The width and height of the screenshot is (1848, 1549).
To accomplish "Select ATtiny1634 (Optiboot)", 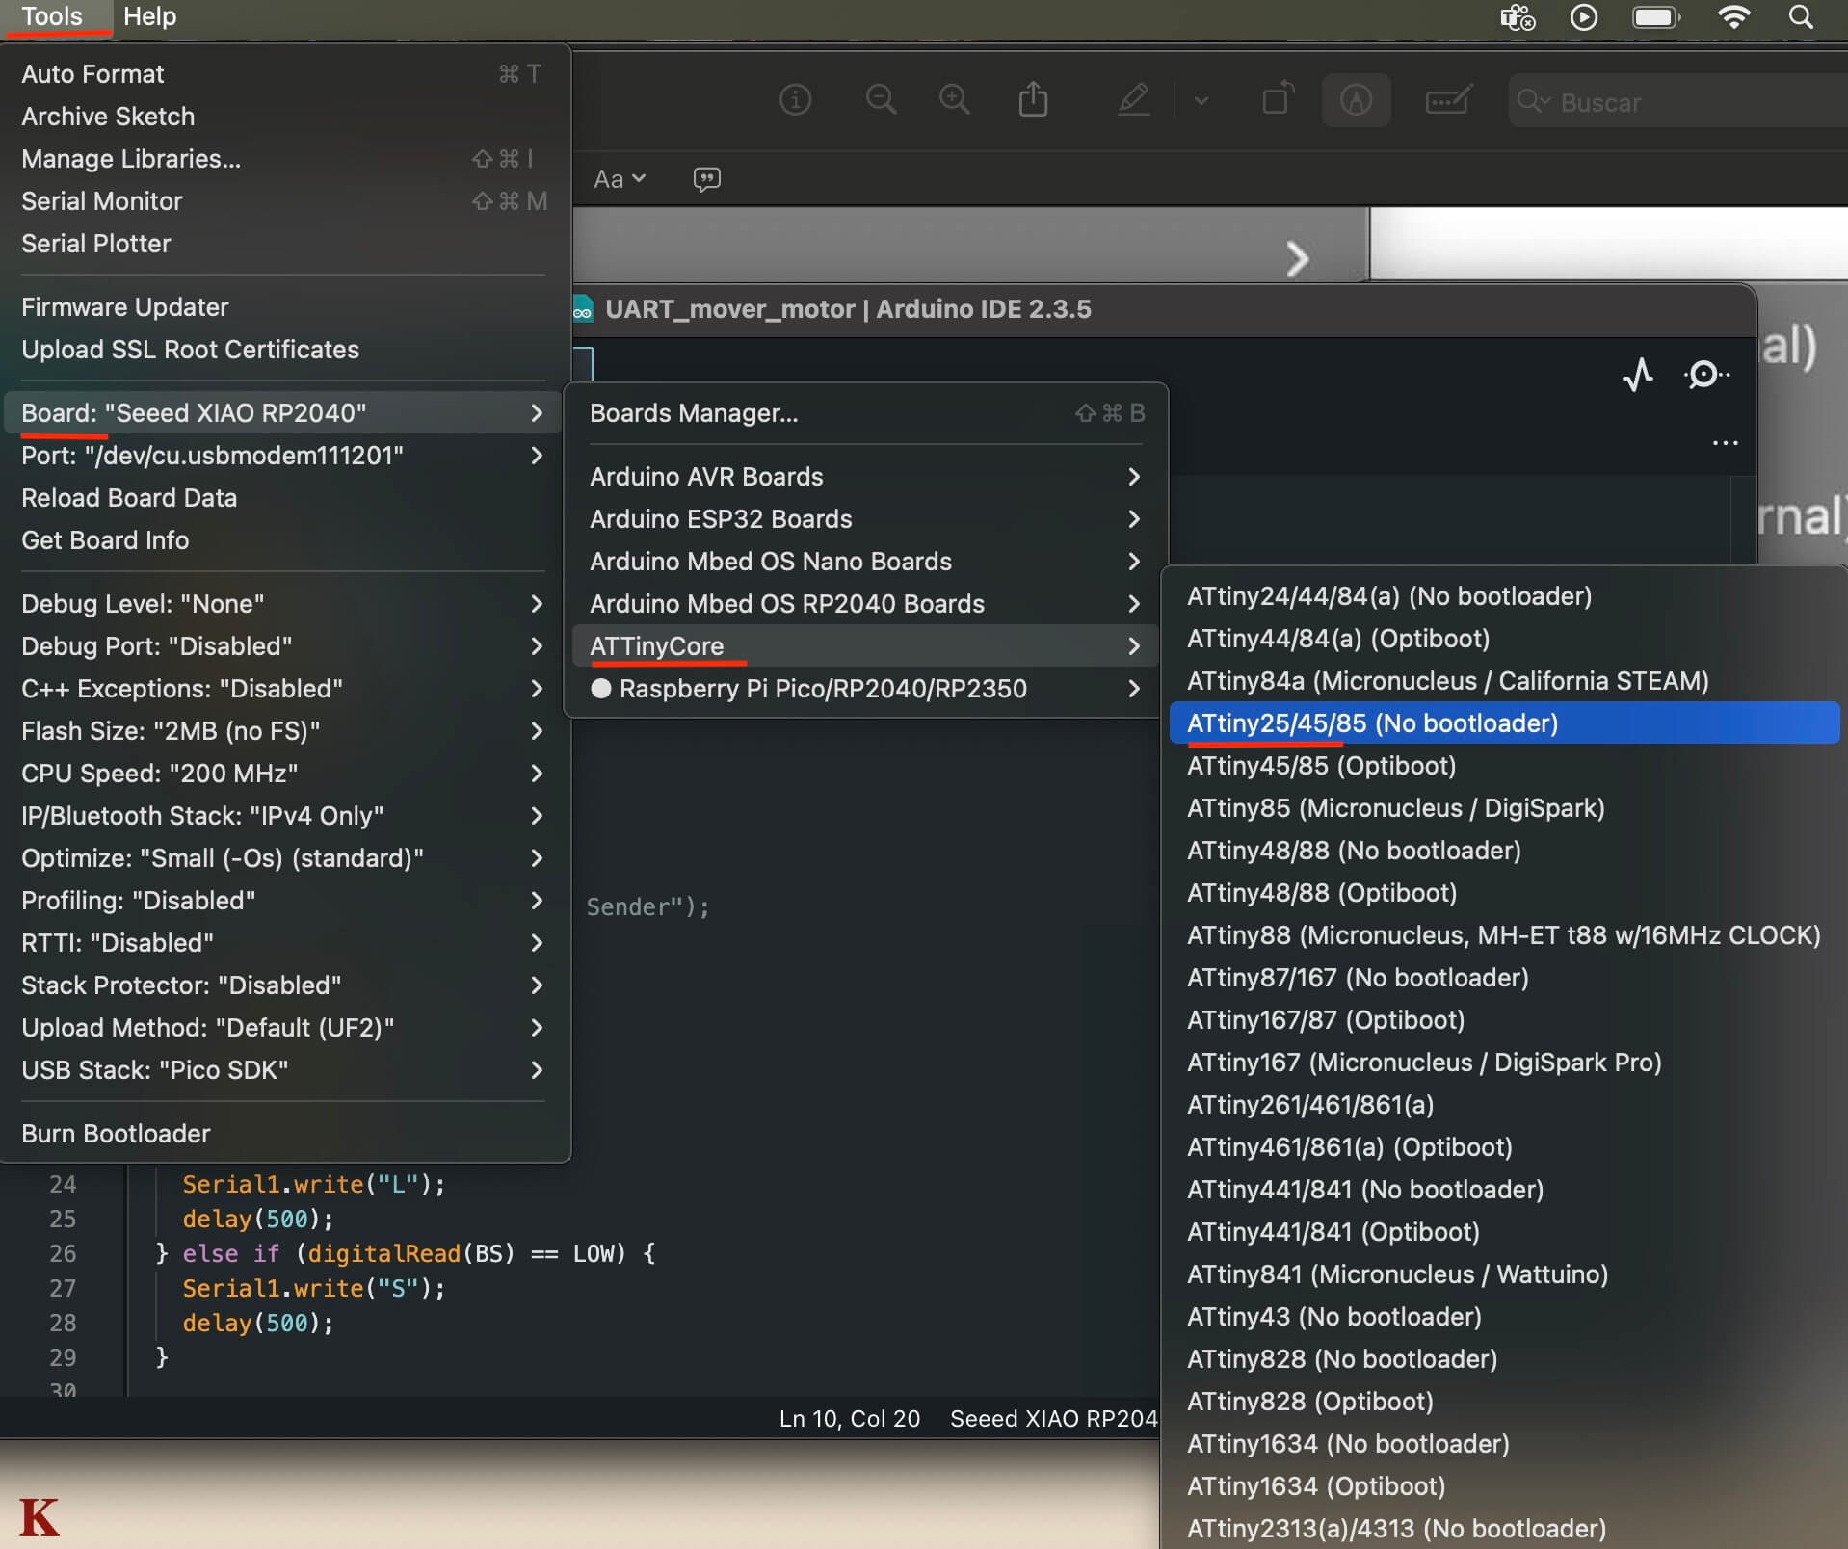I will pos(1504,1486).
